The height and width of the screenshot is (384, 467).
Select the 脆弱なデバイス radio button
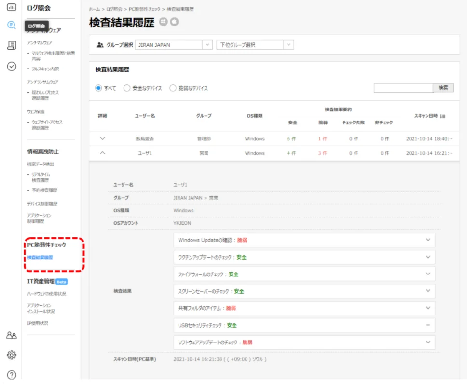click(173, 88)
